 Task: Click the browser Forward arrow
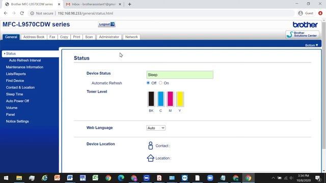tap(14, 13)
